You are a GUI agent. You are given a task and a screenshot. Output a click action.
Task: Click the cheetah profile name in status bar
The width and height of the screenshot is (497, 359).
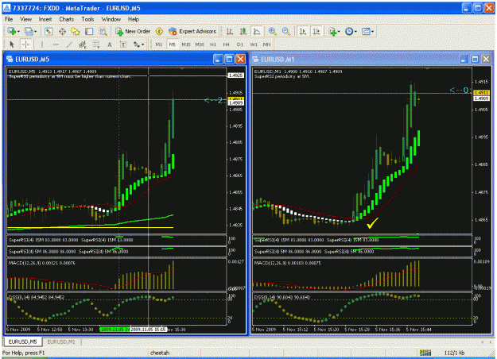(160, 353)
